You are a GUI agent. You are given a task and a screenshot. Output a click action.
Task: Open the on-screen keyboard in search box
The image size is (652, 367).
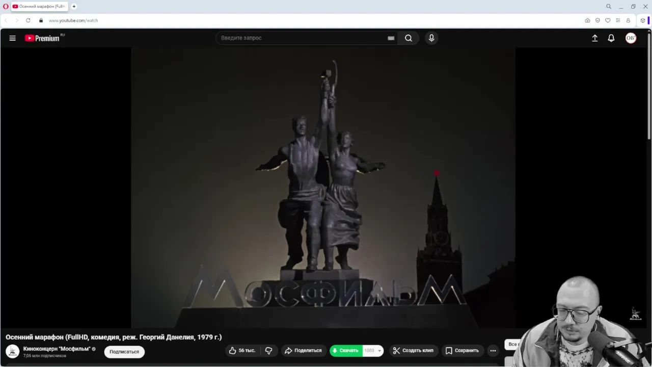pyautogui.click(x=391, y=38)
